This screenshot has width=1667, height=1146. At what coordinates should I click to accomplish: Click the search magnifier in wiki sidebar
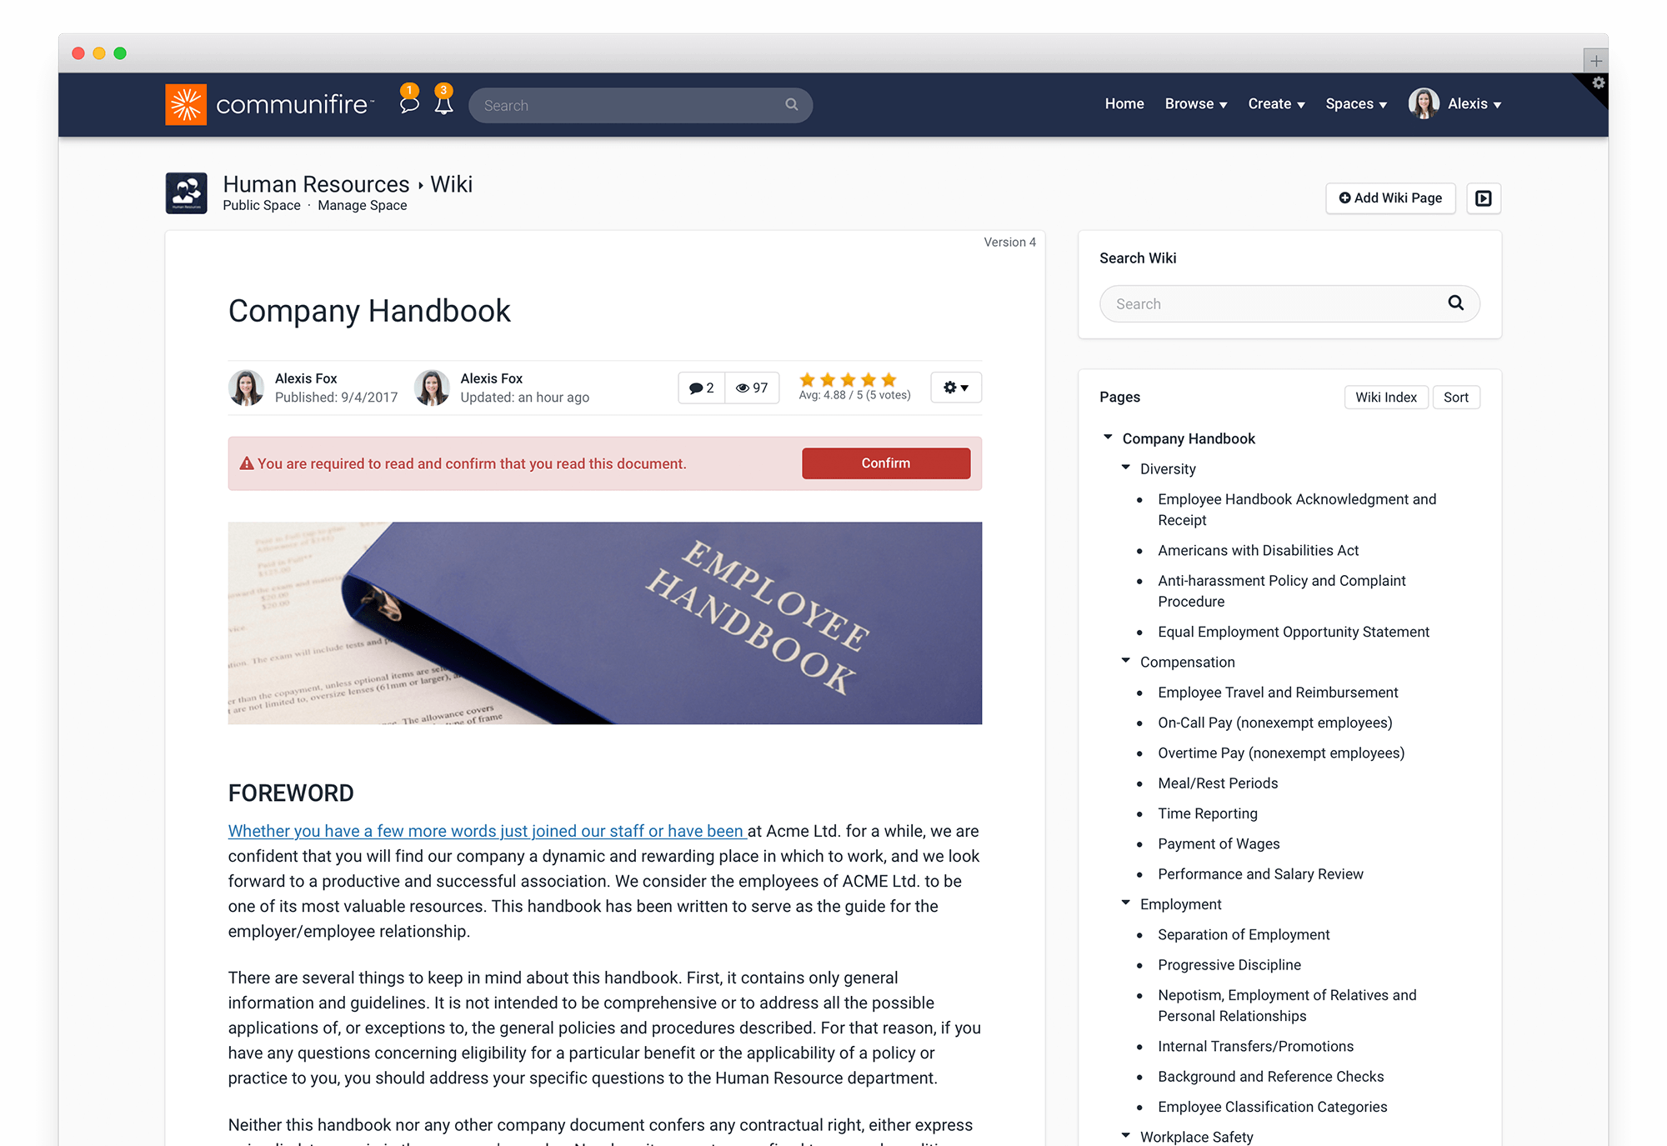point(1457,303)
